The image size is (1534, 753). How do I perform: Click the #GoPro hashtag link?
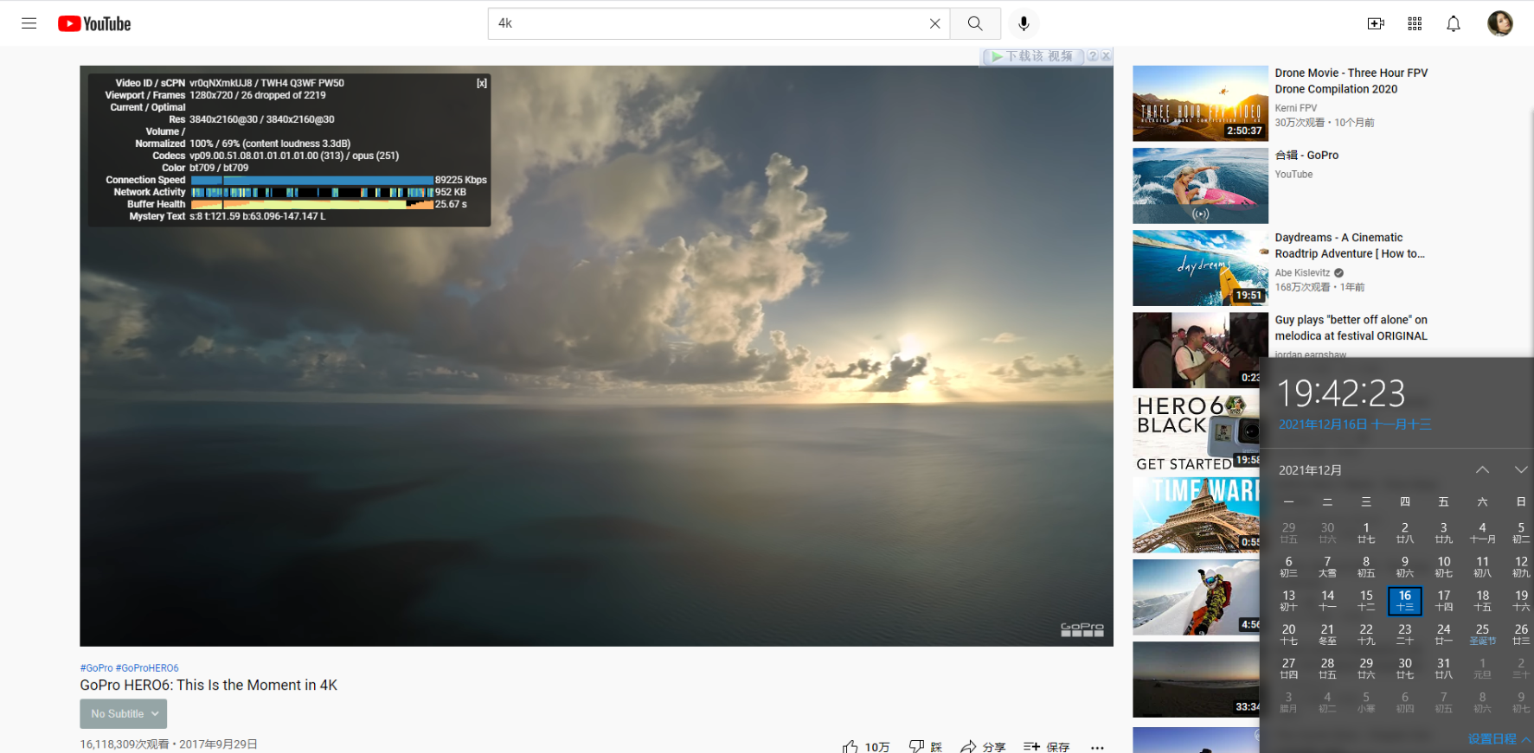[x=96, y=668]
